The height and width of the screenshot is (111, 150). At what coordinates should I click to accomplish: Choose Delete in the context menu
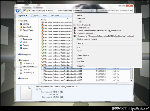click(80, 58)
